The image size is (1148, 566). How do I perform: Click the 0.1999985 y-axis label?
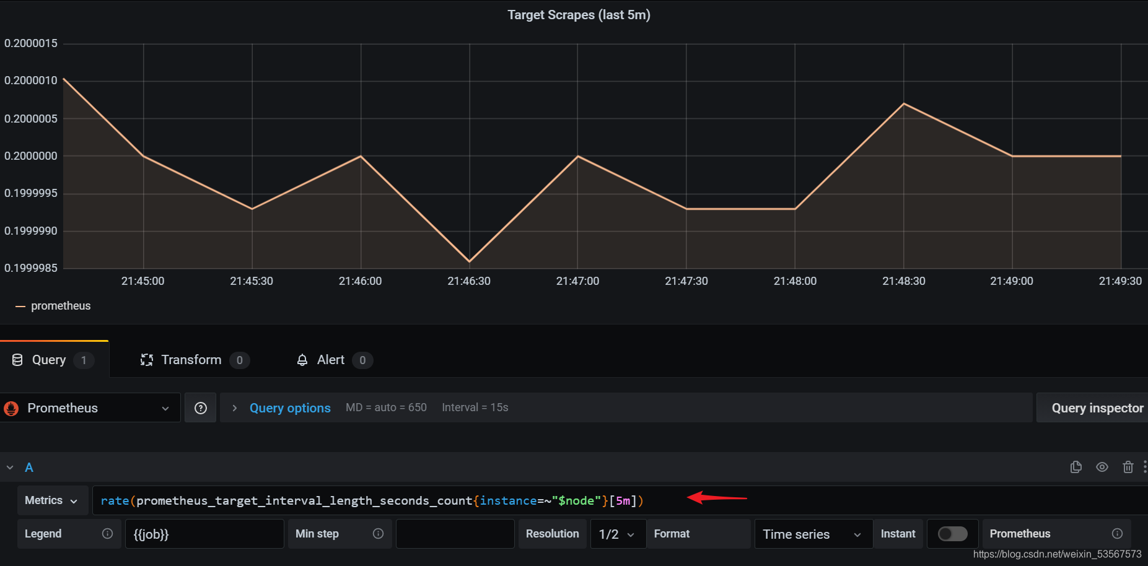click(x=31, y=268)
